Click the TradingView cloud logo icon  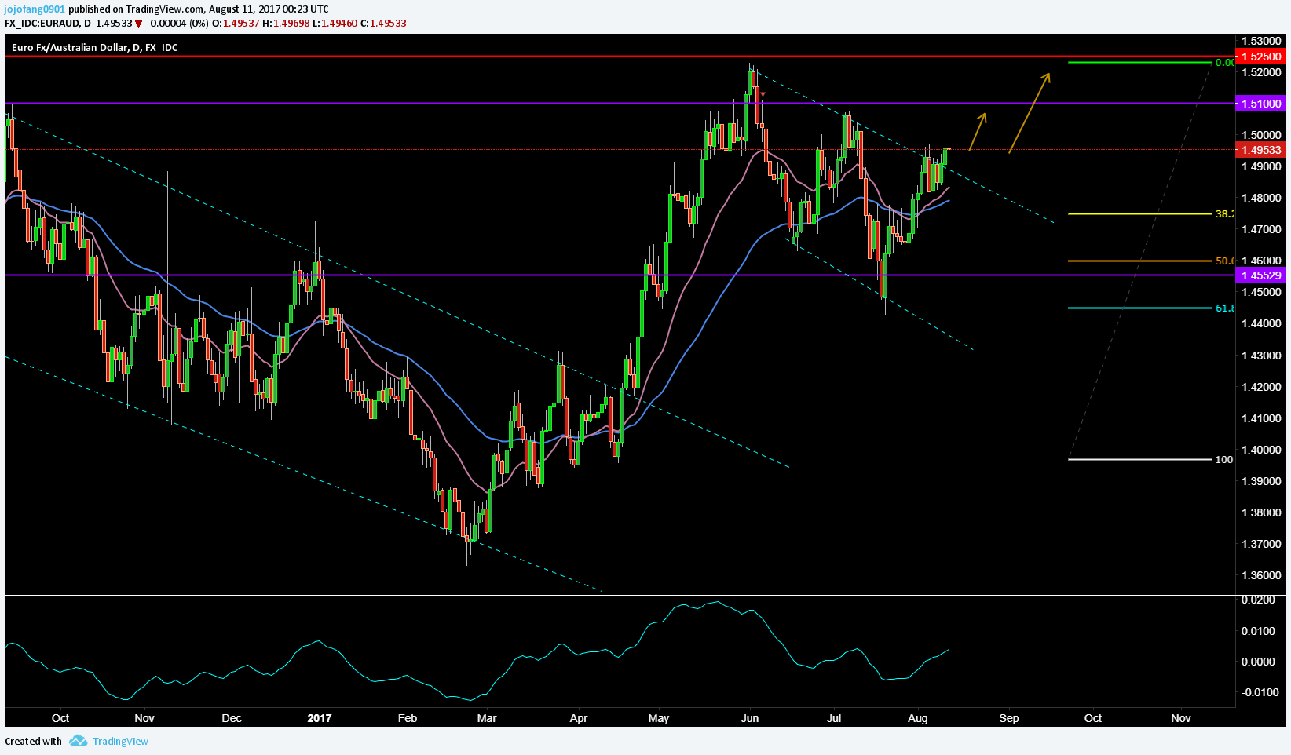pyautogui.click(x=78, y=740)
